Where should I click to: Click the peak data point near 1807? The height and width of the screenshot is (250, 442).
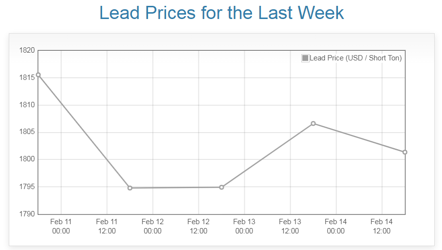click(313, 123)
